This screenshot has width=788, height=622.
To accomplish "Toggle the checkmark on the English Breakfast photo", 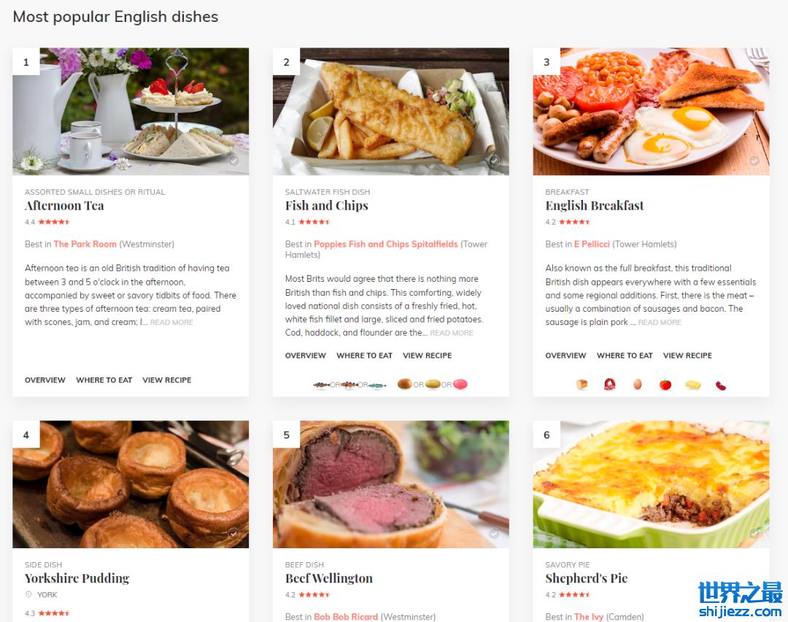I will pos(754,161).
